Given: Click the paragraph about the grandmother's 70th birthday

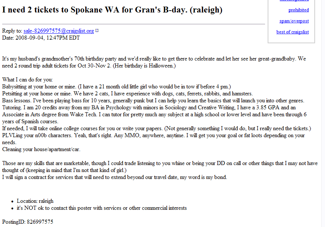Looking at the screenshot, I should point(154,62).
